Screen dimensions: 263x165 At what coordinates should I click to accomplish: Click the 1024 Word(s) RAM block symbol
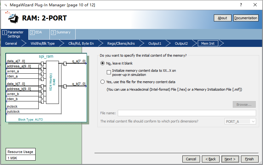[x=52, y=82]
